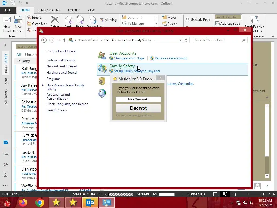Open the Inbox 22505 folder
This screenshot has height=208, width=277.
coord(6,63)
